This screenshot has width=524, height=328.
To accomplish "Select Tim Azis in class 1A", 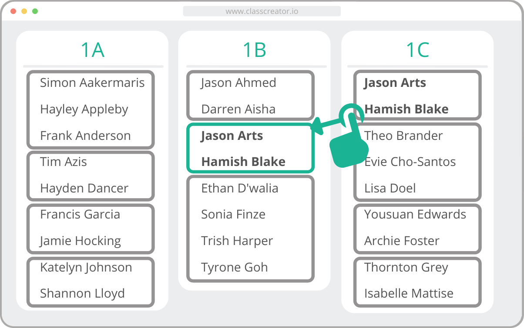I will coord(64,162).
